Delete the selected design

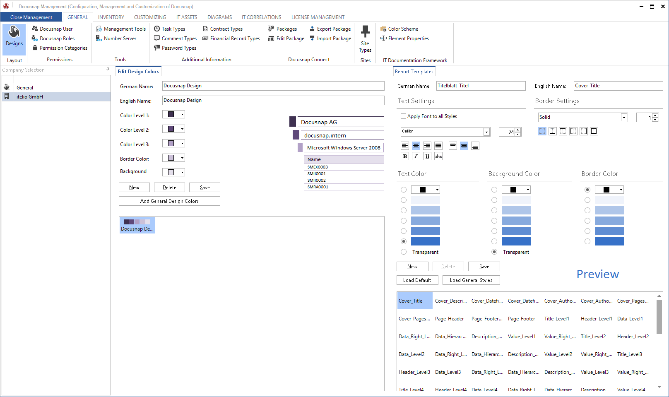[x=169, y=188]
